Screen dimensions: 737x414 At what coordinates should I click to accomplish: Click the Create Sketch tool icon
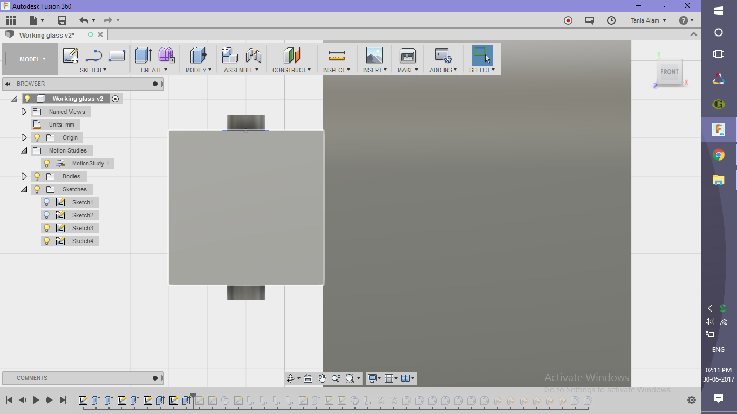coord(71,56)
